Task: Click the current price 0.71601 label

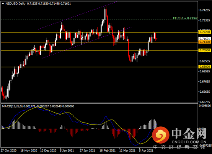Action: coord(205,39)
